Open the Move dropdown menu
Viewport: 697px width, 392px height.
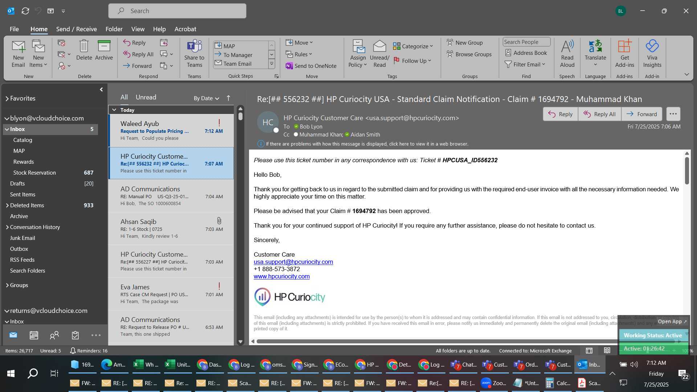(x=299, y=42)
